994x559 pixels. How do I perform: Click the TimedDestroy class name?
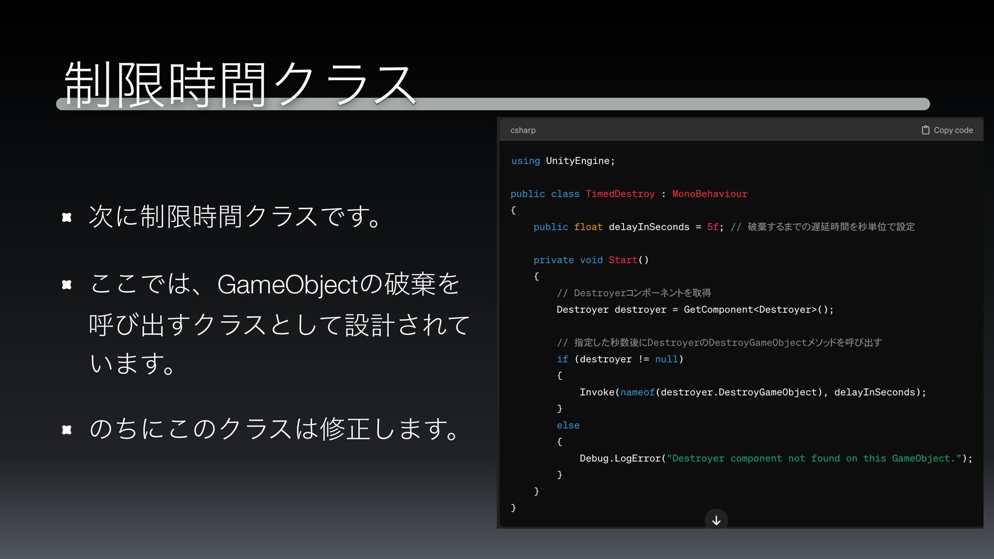coord(620,194)
